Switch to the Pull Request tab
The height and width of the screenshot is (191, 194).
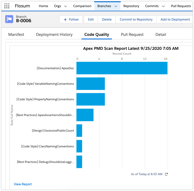[132, 34]
